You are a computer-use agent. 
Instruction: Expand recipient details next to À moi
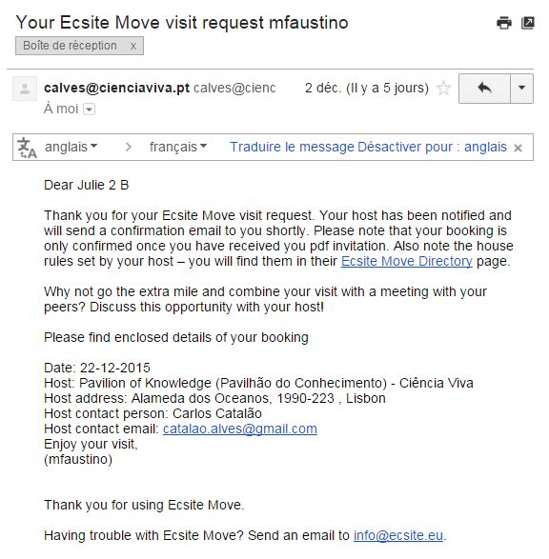(x=90, y=110)
